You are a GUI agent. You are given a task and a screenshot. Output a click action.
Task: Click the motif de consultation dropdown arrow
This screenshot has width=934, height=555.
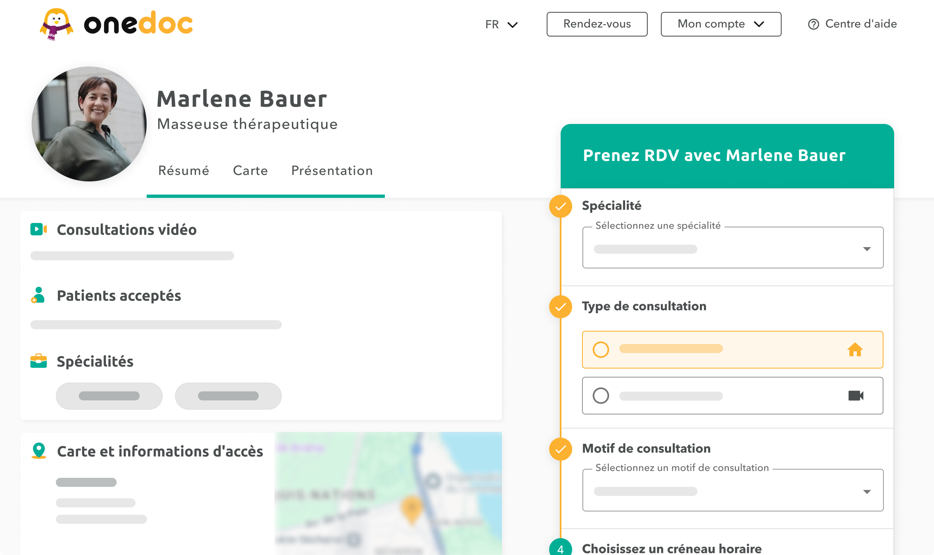(867, 492)
